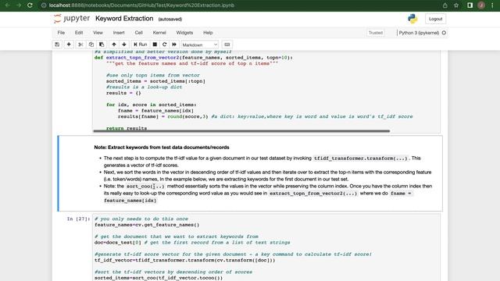Save the notebook with the floppy disk icon
The image size is (500, 281).
tap(57, 44)
